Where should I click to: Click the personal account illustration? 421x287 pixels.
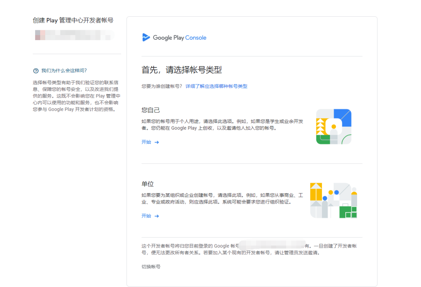click(334, 127)
